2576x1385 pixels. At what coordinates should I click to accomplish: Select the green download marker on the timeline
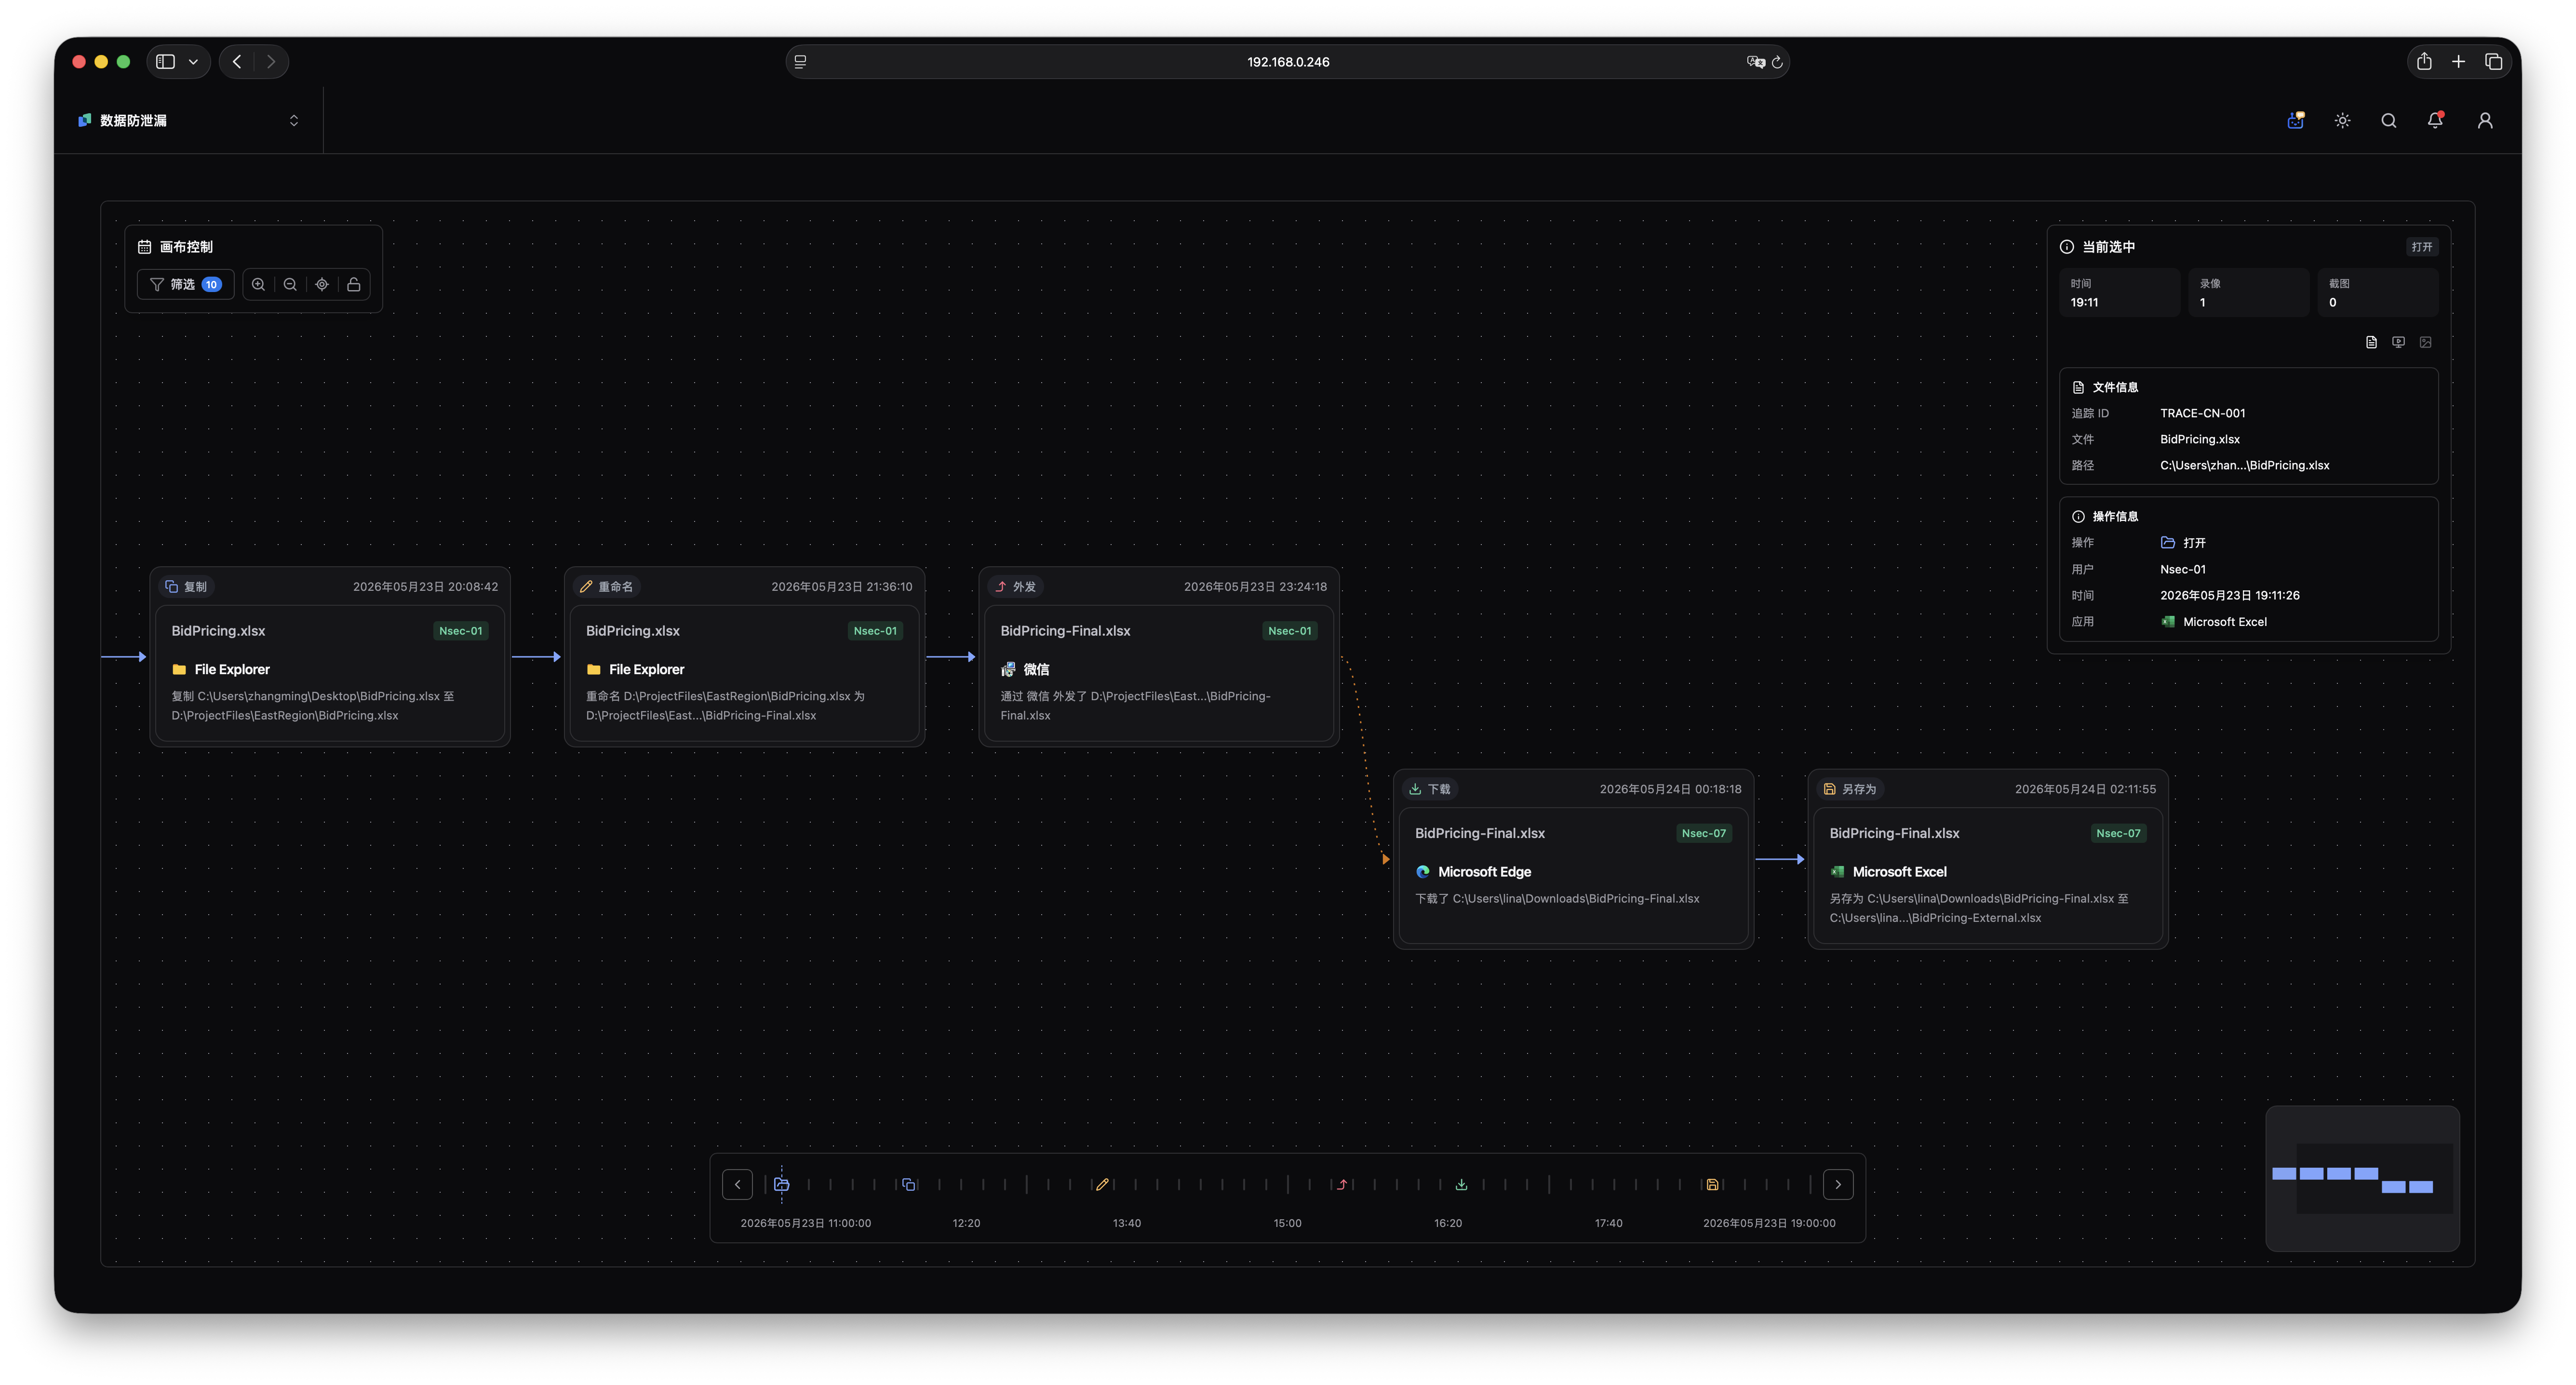pos(1461,1184)
